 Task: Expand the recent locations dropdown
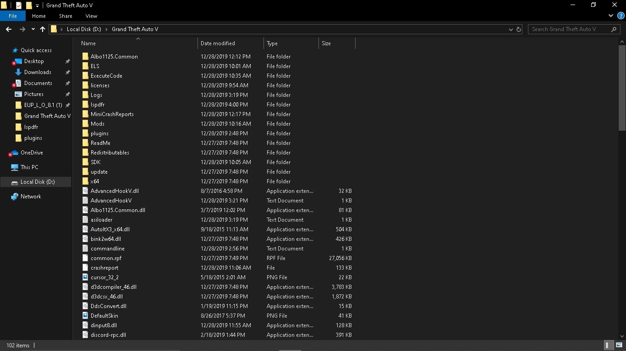[33, 29]
